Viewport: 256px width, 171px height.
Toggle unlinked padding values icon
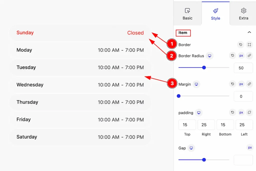[249, 112]
